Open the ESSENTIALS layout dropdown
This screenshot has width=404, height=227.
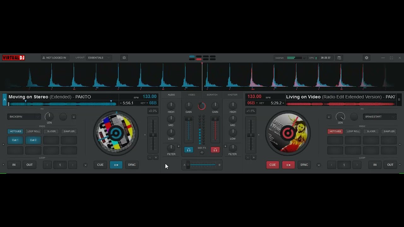click(99, 58)
